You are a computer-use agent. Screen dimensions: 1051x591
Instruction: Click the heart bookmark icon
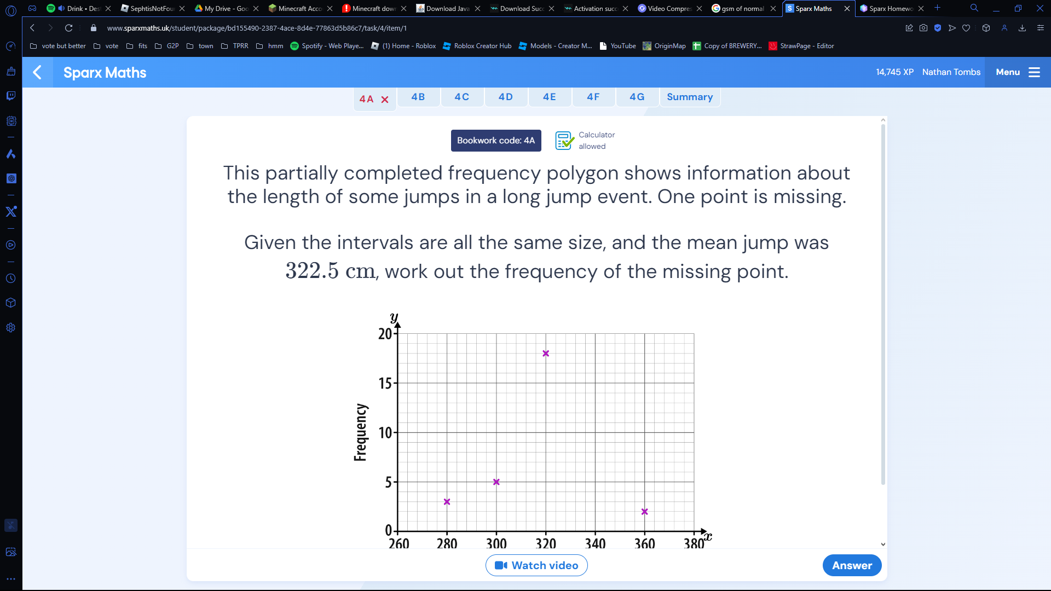[x=966, y=28]
